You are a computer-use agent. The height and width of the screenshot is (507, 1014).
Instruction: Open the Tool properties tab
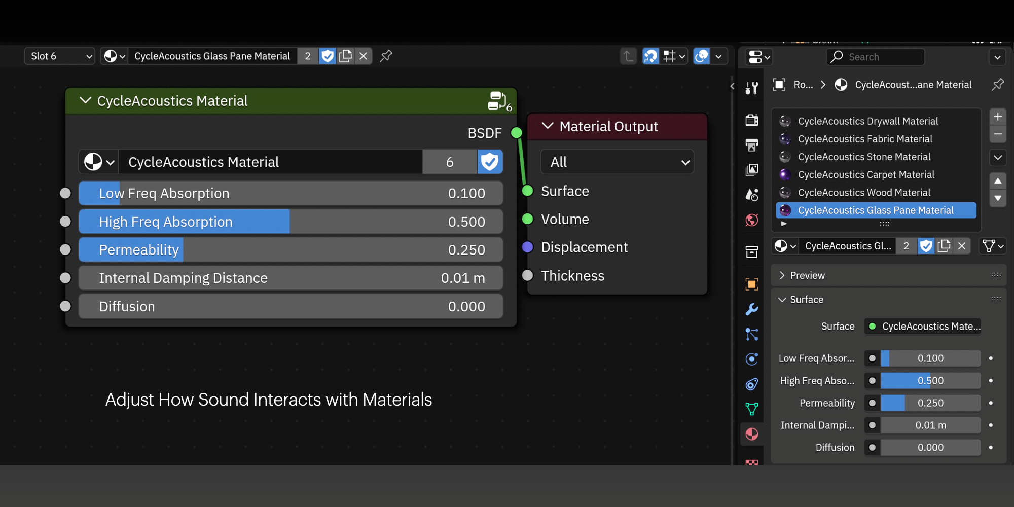tap(752, 88)
